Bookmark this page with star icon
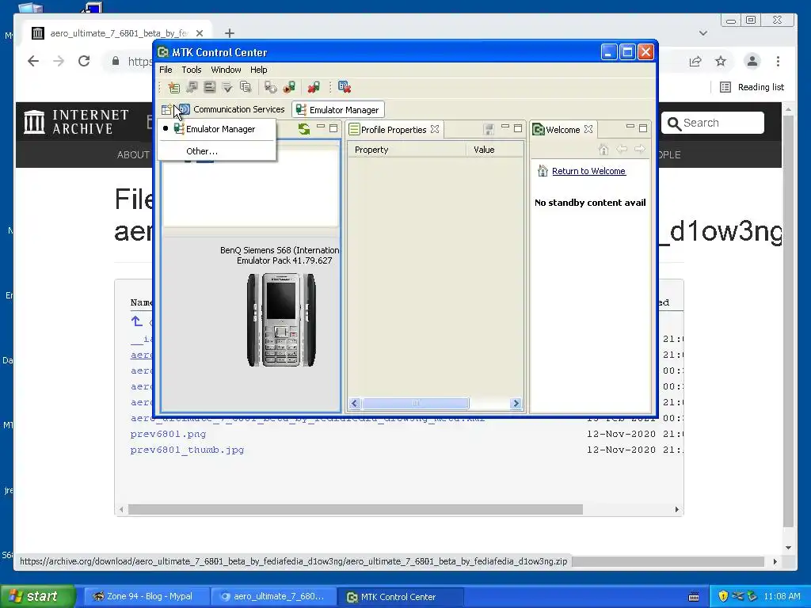This screenshot has height=608, width=811. pyautogui.click(x=721, y=62)
